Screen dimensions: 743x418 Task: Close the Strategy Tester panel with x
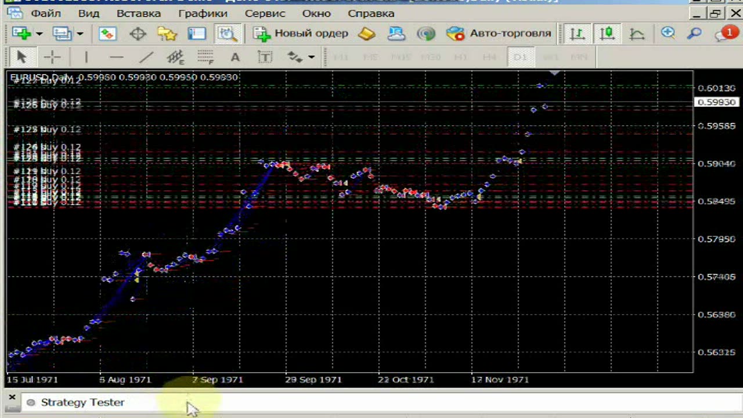[x=12, y=398]
